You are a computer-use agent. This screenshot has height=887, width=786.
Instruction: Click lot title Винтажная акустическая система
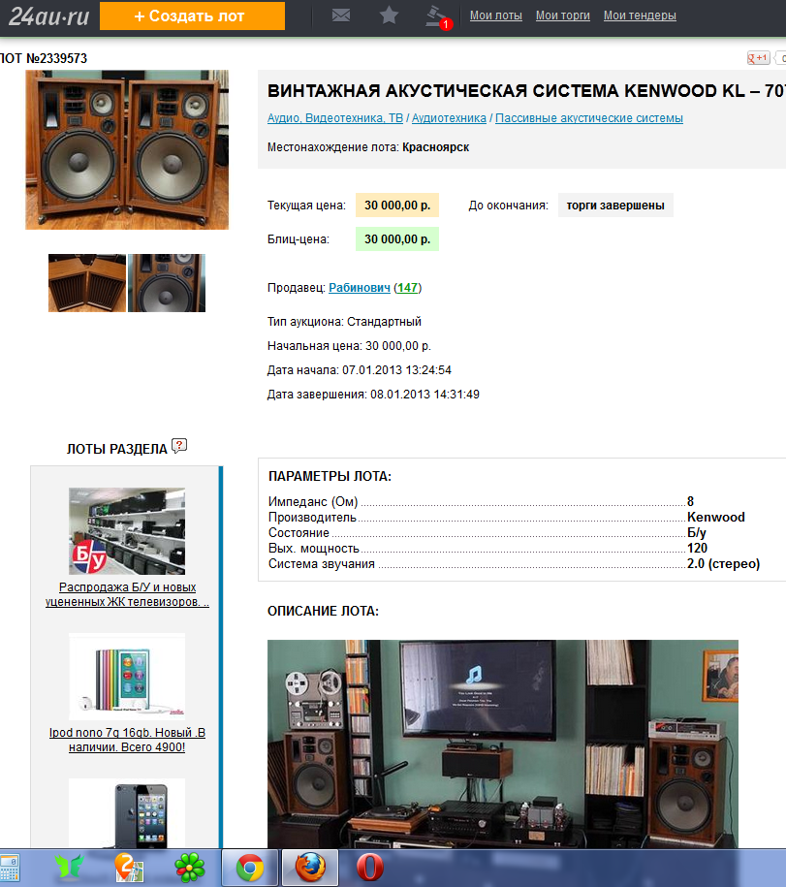[x=526, y=90]
